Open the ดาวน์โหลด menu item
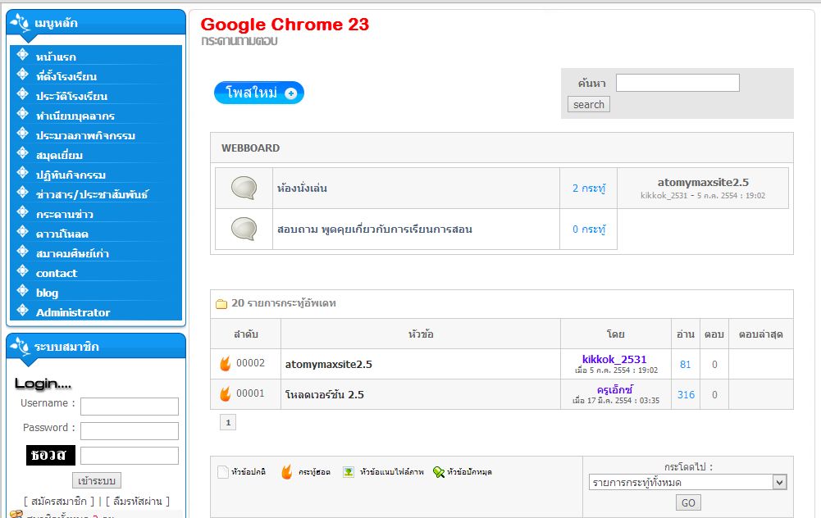This screenshot has height=518, width=821. 62,234
